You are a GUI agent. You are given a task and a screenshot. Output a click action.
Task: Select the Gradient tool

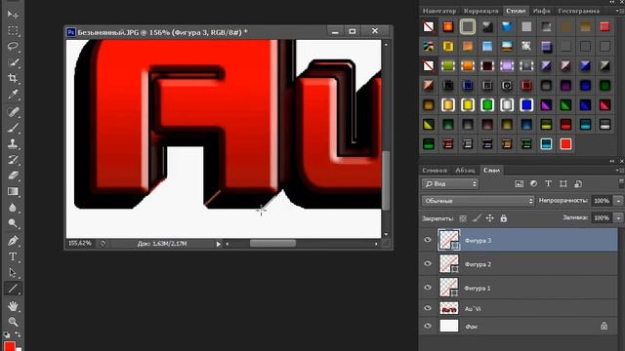tap(13, 191)
